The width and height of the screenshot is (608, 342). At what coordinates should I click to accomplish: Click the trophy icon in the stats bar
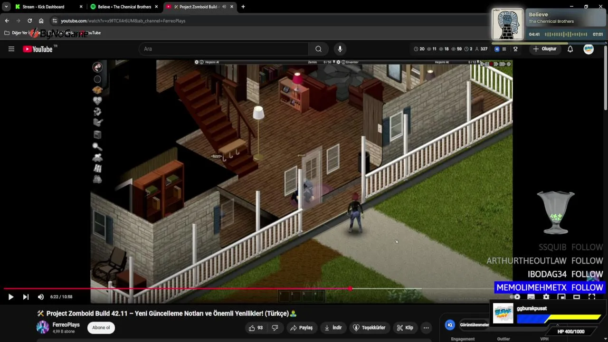[515, 49]
